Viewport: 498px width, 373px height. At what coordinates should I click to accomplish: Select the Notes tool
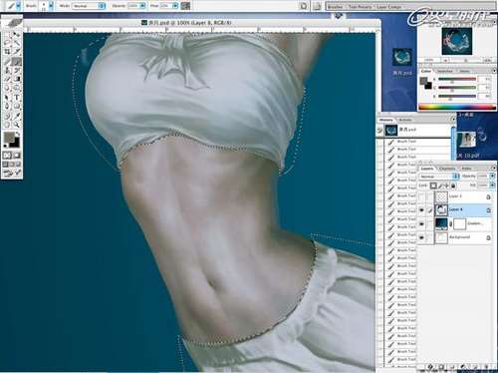pyautogui.click(x=7, y=116)
